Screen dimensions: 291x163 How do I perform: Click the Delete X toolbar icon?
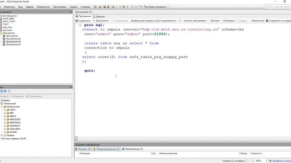127,7
